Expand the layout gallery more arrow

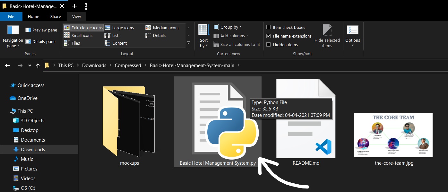188,43
